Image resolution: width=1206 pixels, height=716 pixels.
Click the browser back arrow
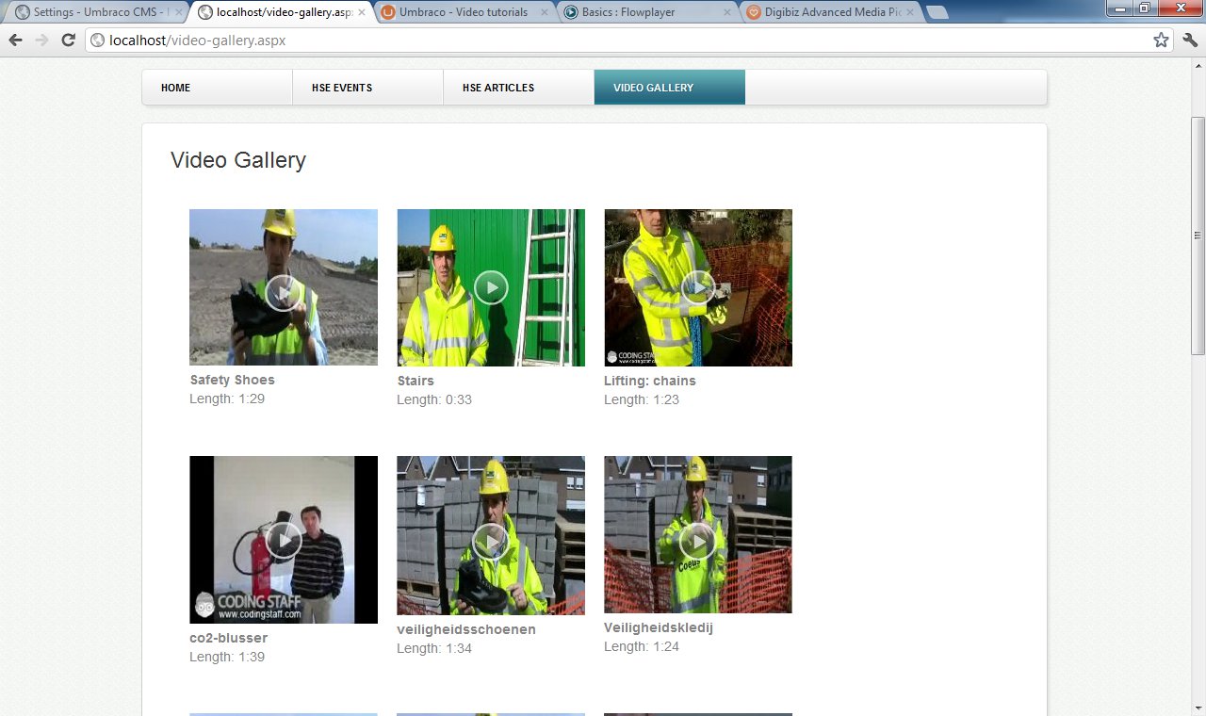pyautogui.click(x=15, y=41)
